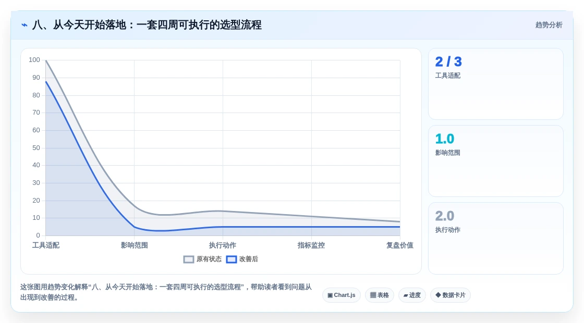Open the 2 / 3 工具适配 card
This screenshot has width=584, height=323.
point(496,84)
